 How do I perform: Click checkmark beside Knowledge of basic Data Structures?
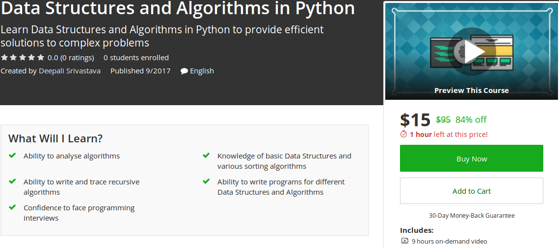[206, 156]
